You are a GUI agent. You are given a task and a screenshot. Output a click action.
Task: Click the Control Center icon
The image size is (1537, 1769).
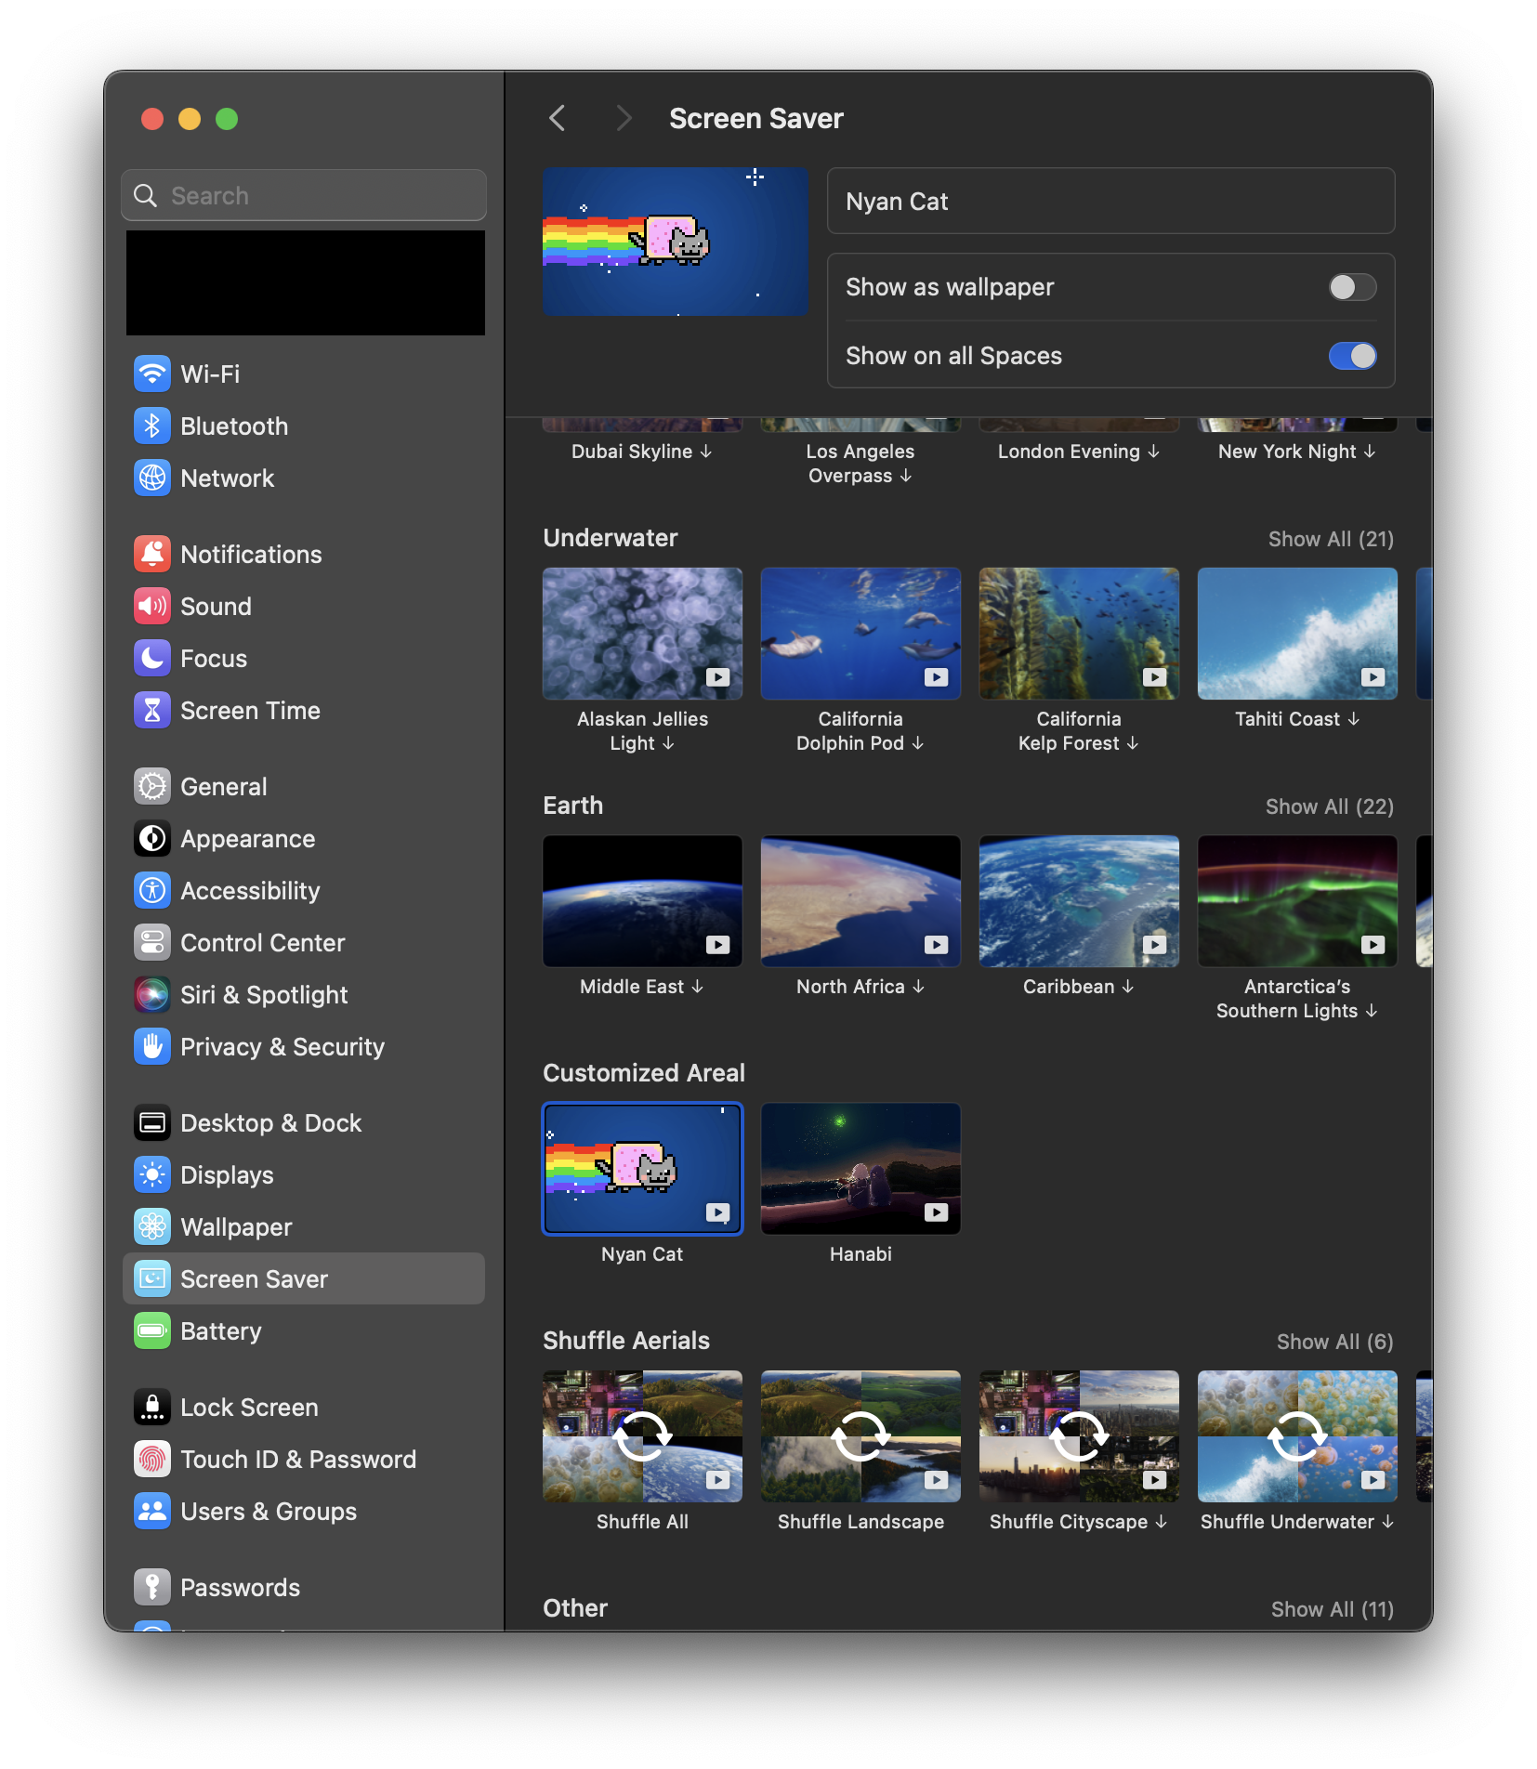(x=152, y=943)
